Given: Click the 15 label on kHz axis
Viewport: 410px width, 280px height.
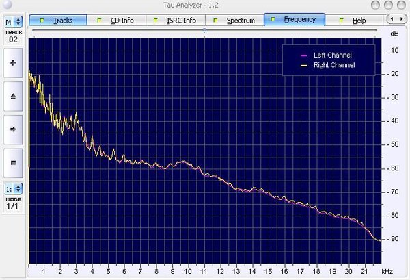Looking at the screenshot, I should [x=268, y=272].
